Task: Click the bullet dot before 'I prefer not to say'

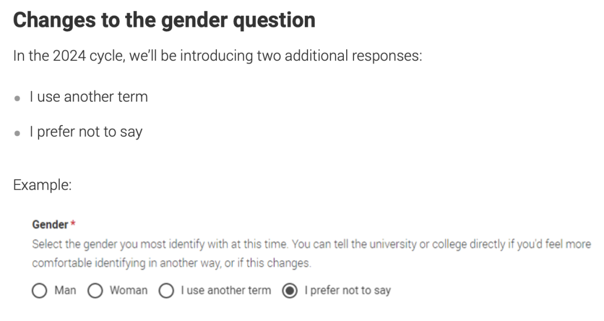Action: pos(17,133)
